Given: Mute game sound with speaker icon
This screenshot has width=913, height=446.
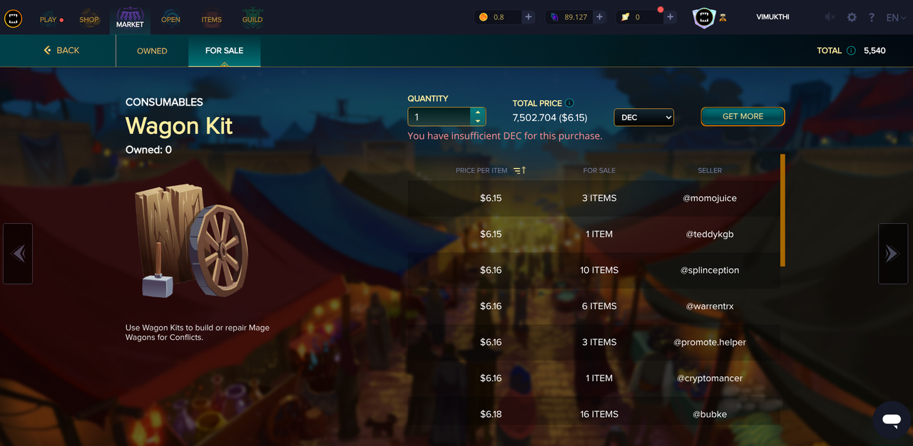Looking at the screenshot, I should [830, 17].
